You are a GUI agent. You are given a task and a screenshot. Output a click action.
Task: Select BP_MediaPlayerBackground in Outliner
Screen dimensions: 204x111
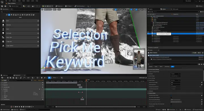tap(161, 22)
